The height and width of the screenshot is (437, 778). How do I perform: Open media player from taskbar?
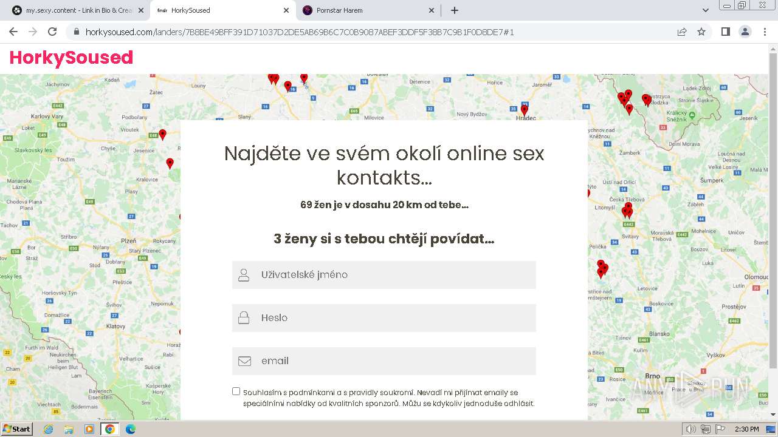click(x=89, y=429)
